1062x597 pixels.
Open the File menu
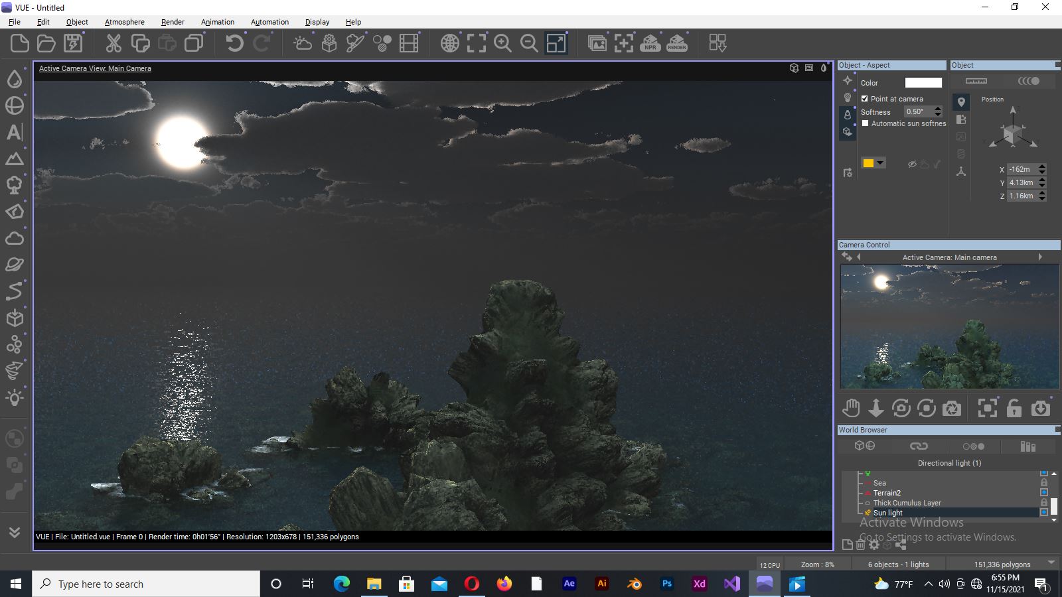(15, 22)
